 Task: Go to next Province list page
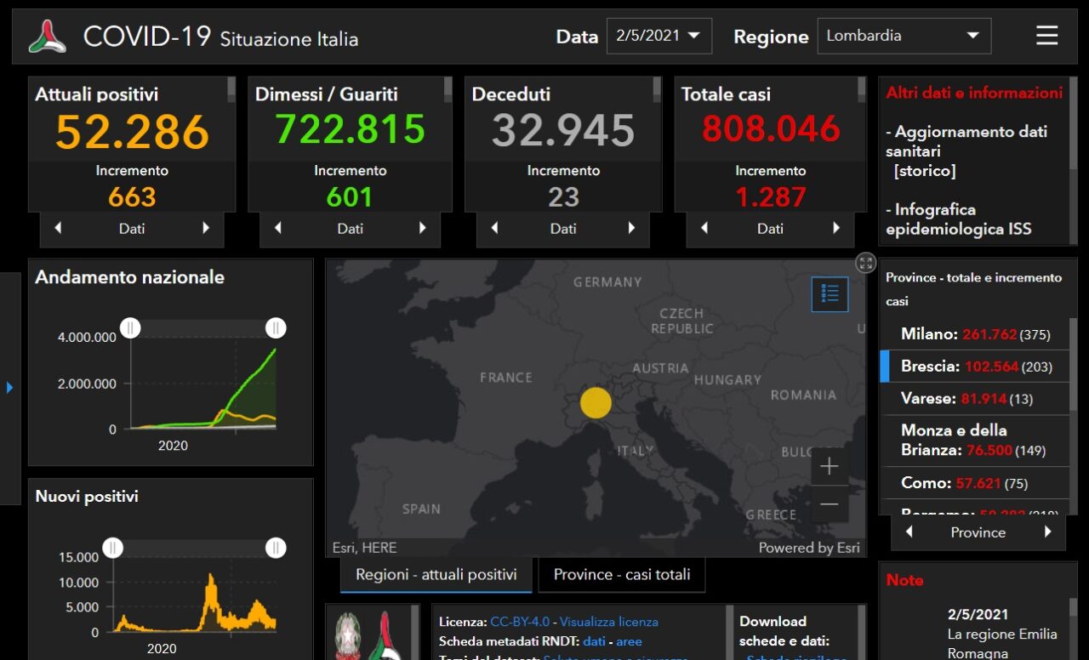click(x=1047, y=532)
